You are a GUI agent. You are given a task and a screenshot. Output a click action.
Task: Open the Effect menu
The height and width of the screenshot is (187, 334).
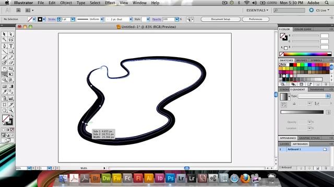pyautogui.click(x=110, y=3)
